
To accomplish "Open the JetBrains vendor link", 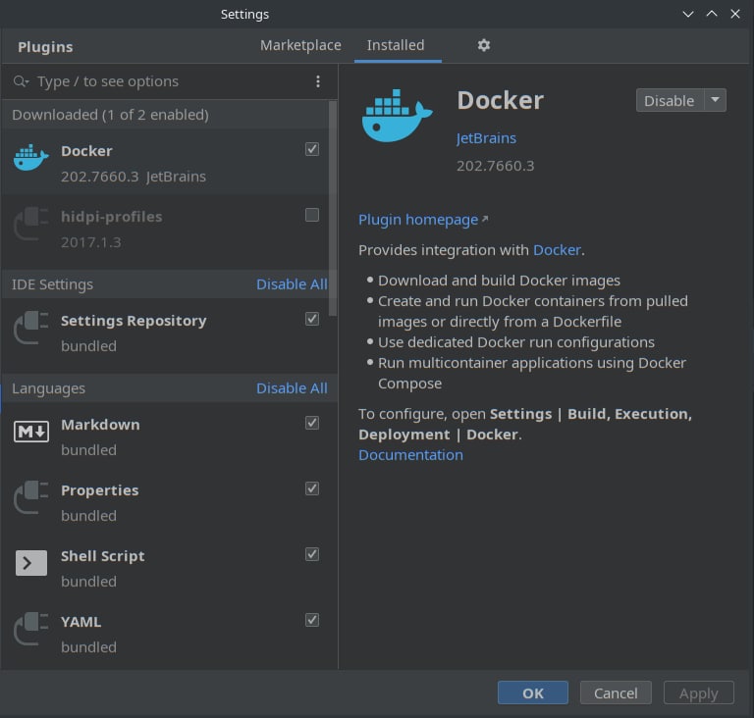I will (x=486, y=138).
